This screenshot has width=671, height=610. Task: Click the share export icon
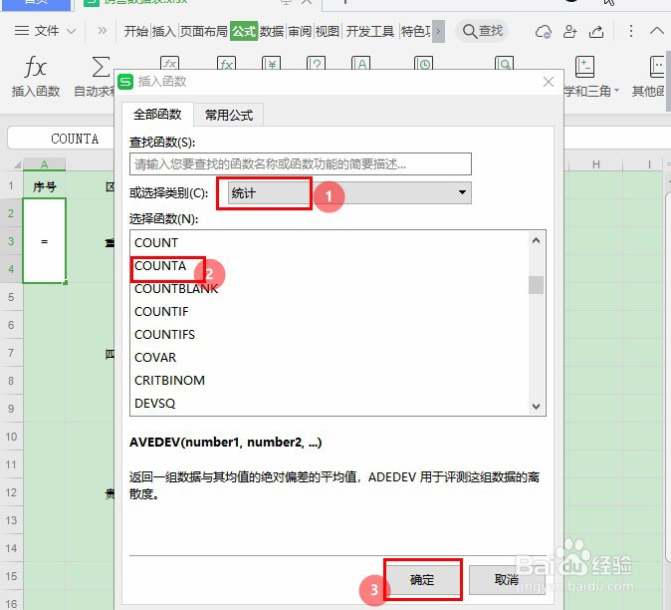click(596, 31)
